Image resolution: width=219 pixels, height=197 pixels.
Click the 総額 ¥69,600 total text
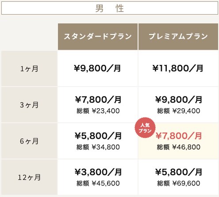click(179, 183)
